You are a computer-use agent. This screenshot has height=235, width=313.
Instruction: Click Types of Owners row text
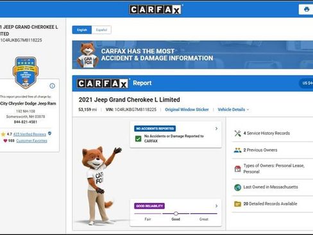tap(274, 169)
